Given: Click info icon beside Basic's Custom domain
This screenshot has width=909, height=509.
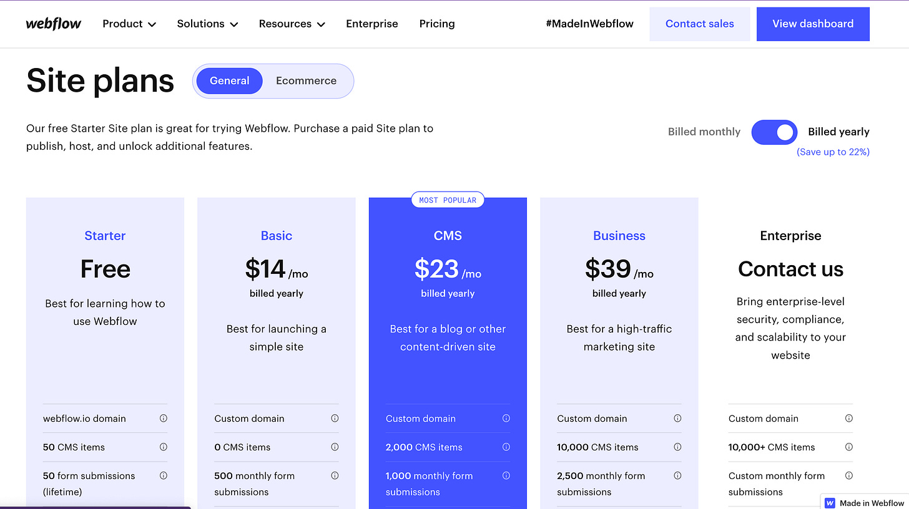Looking at the screenshot, I should coord(335,418).
